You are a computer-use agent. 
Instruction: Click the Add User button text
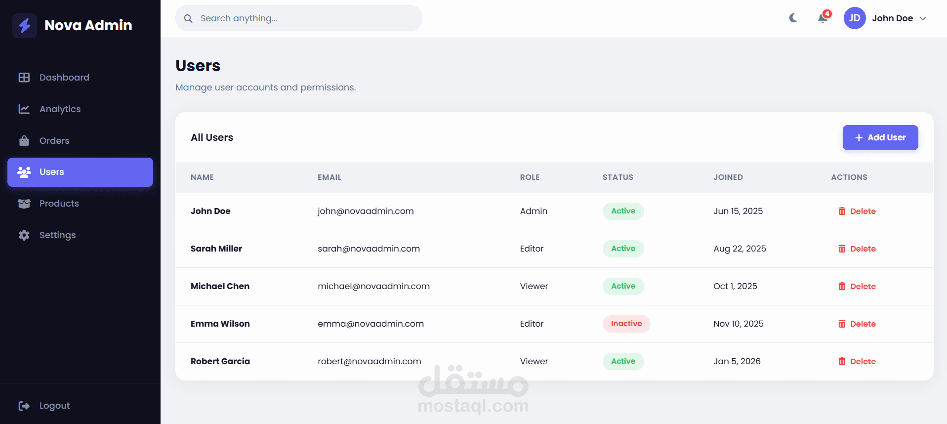(887, 137)
